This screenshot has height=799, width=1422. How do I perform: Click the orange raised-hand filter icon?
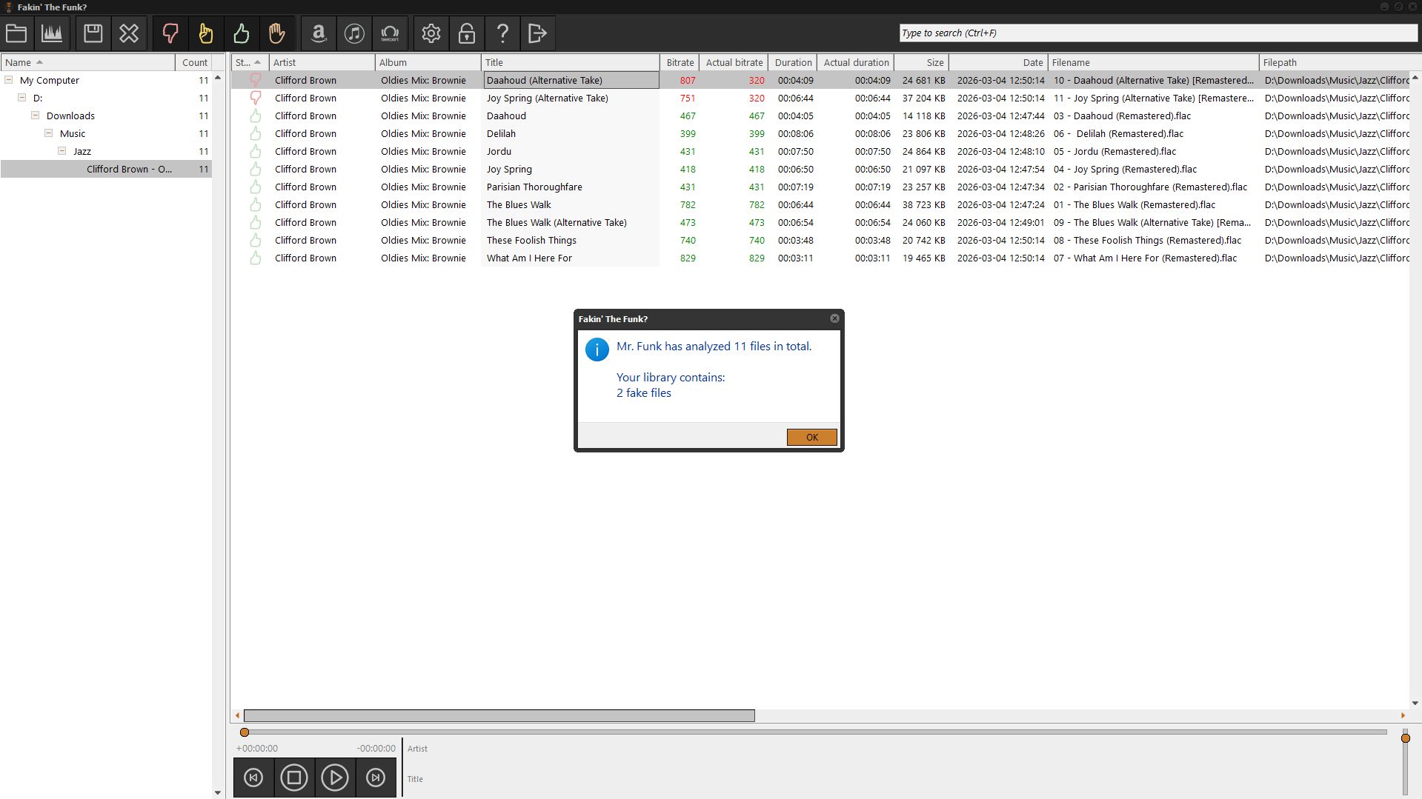(x=276, y=33)
